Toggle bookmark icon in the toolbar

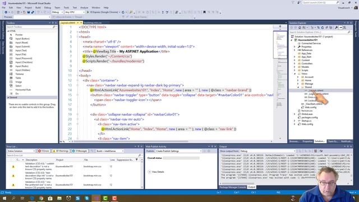tap(204, 12)
